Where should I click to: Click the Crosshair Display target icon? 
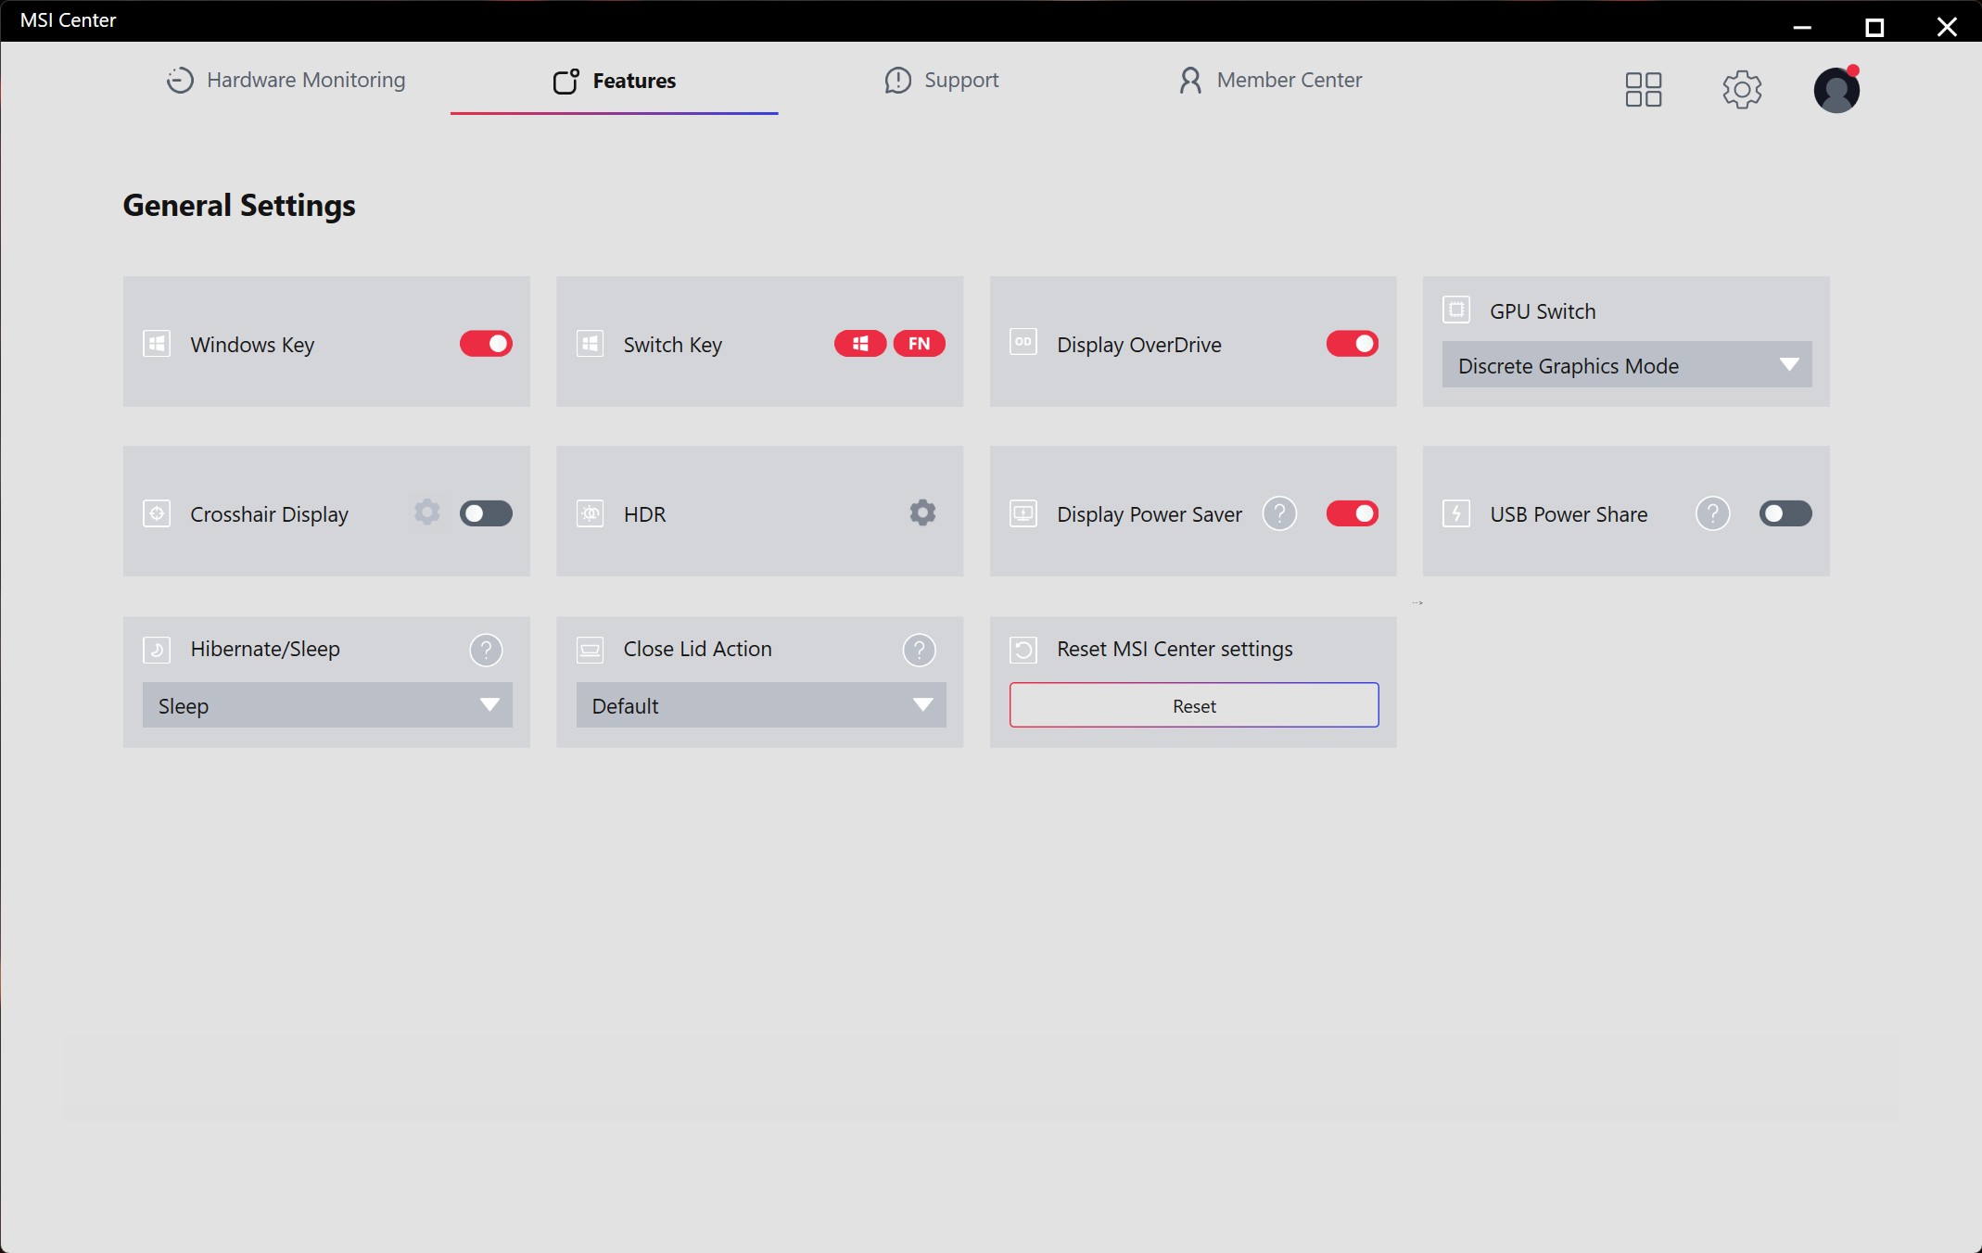click(x=157, y=513)
